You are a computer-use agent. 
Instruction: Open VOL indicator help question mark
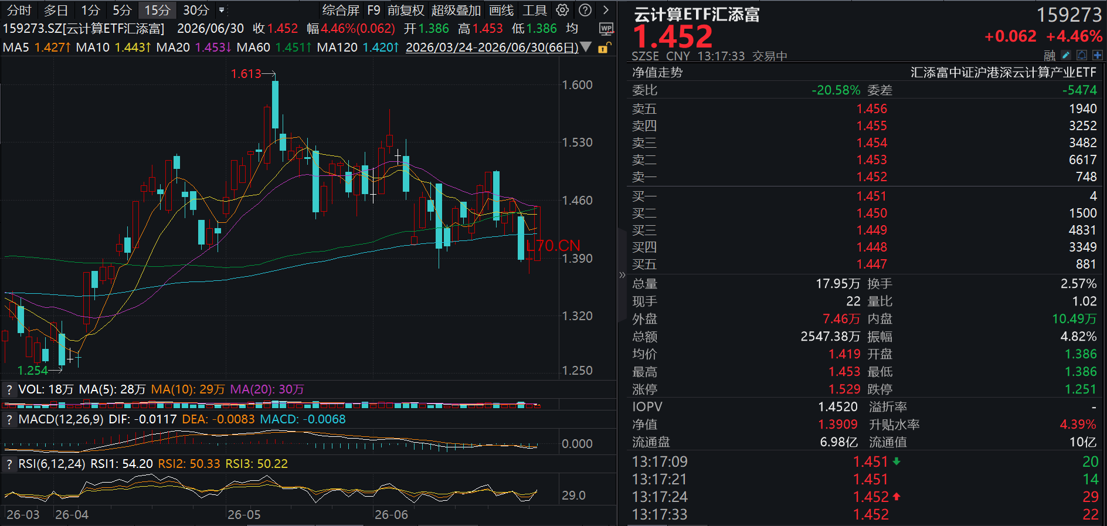[9, 389]
